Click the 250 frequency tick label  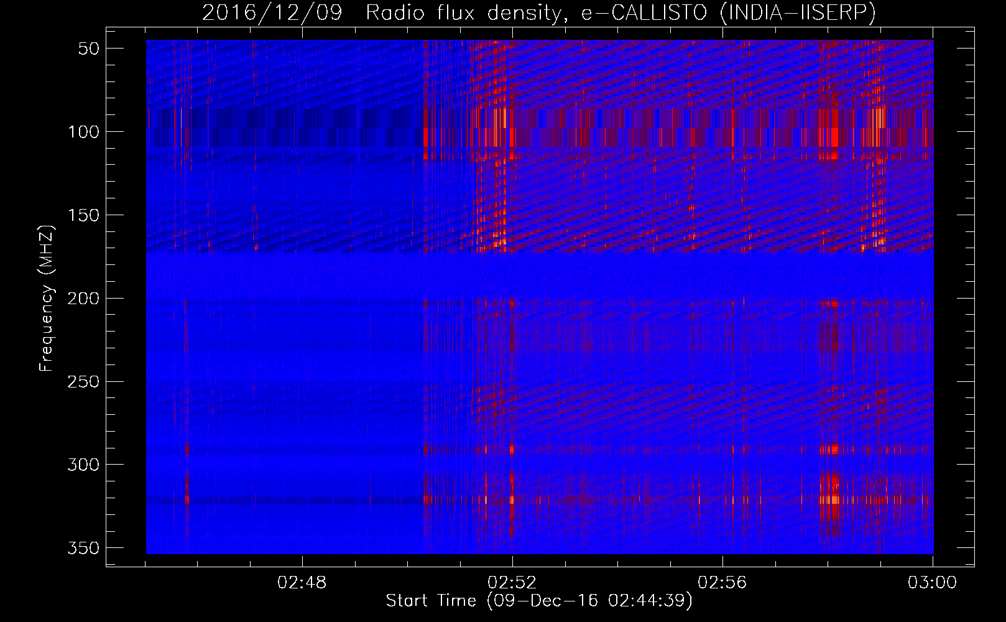83,381
